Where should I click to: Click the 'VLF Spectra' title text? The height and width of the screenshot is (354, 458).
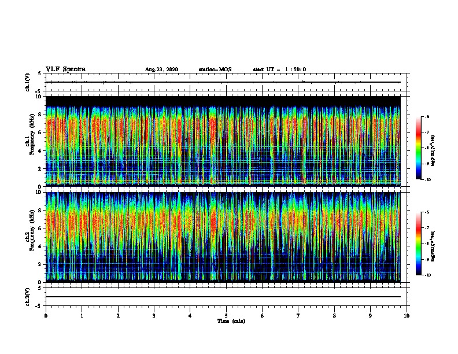65,69
